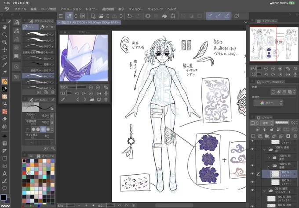Click the Clear (dotted circle) command bar icon
This screenshot has height=208, width=299.
coord(148,16)
